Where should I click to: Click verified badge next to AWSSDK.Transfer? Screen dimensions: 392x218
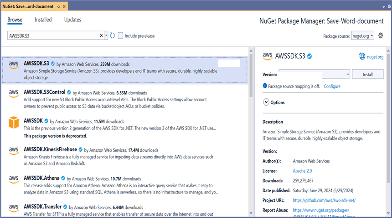coord(65,207)
